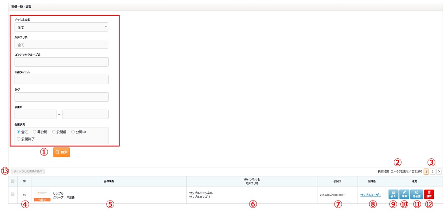Click the 非公開 unpublish button

tap(417, 194)
